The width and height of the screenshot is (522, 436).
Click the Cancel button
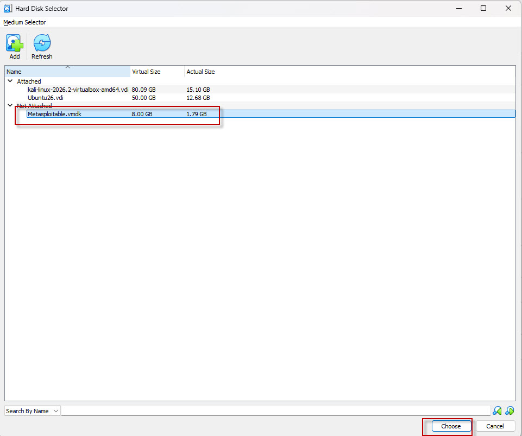click(x=495, y=426)
